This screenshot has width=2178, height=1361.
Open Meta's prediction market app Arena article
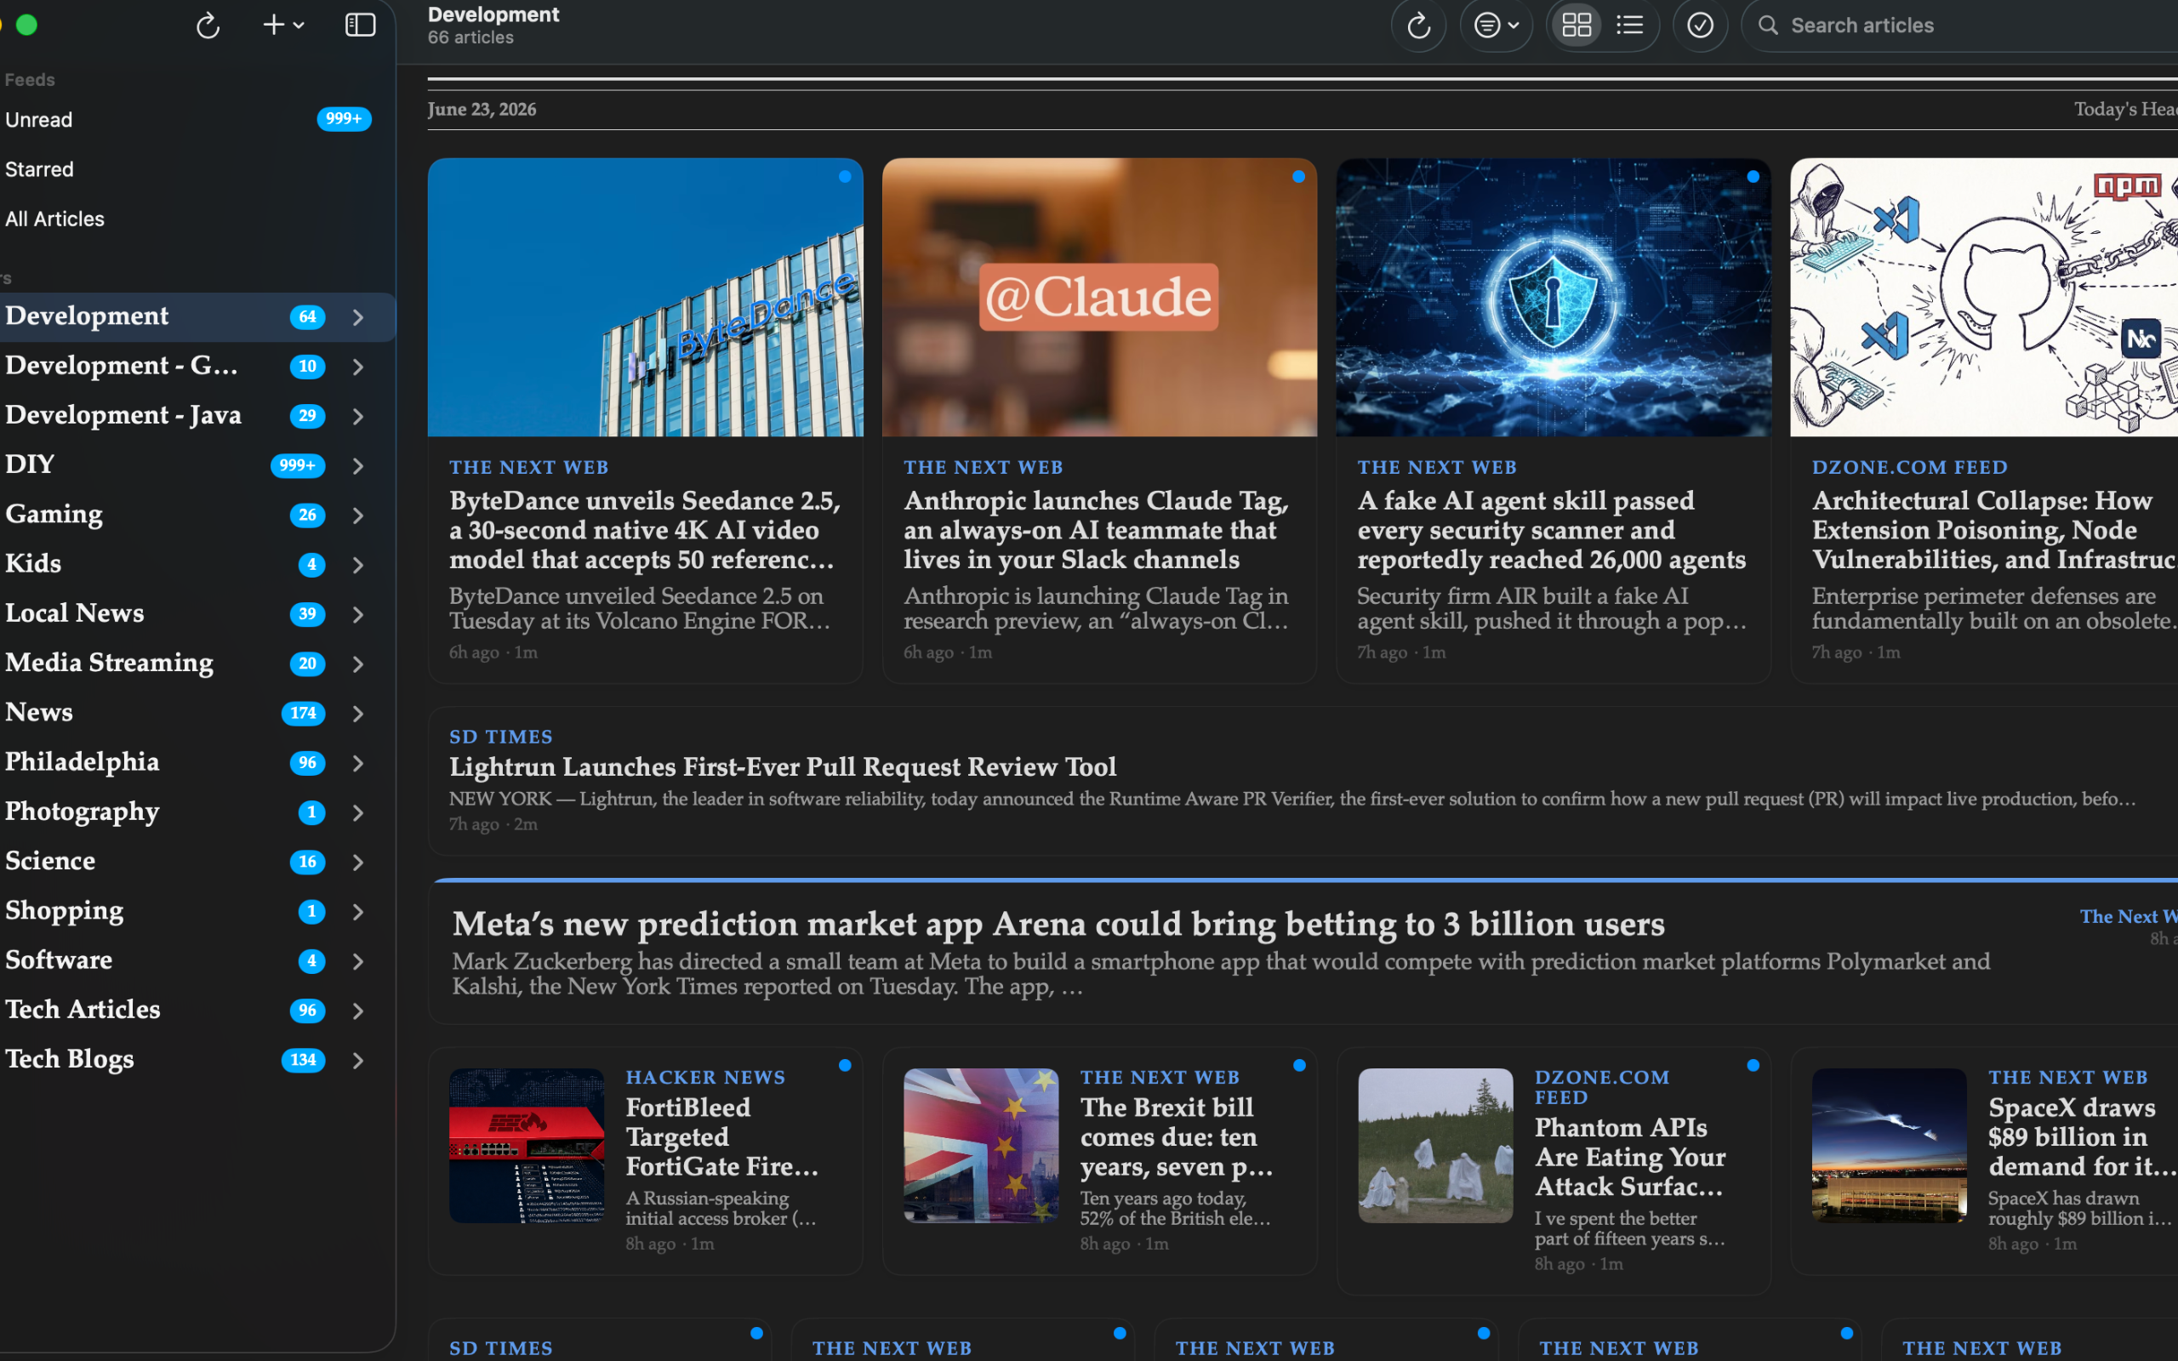pyautogui.click(x=1058, y=925)
